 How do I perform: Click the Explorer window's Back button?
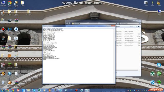coord(67,24)
